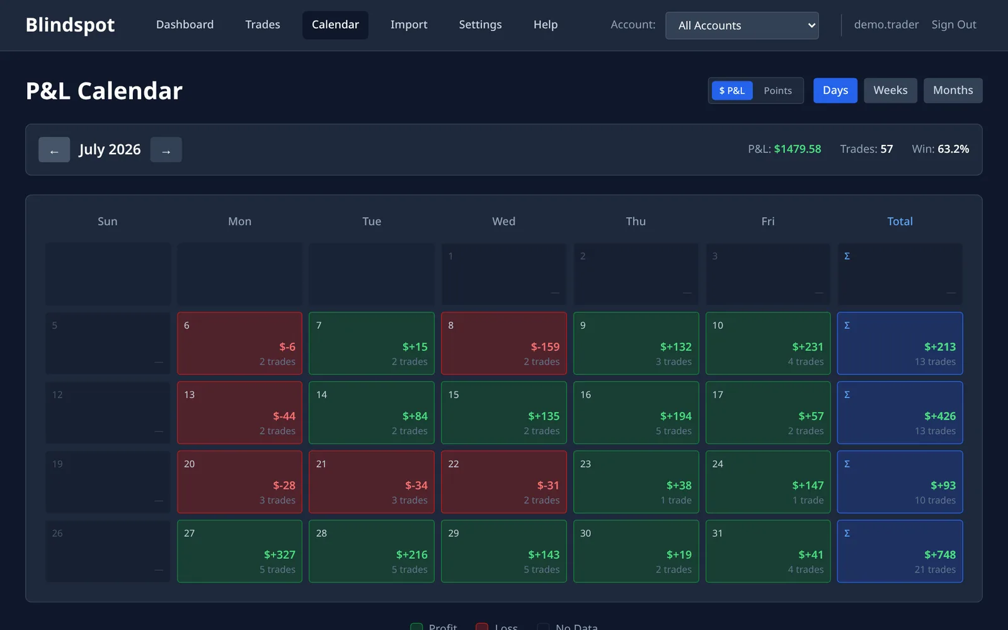Click Sign Out link
The width and height of the screenshot is (1008, 630).
(954, 25)
